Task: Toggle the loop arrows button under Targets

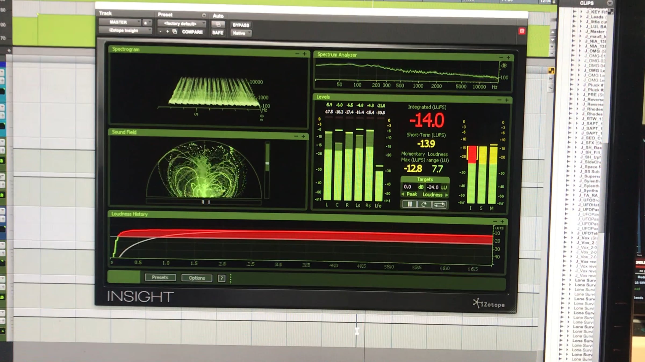Action: click(439, 205)
